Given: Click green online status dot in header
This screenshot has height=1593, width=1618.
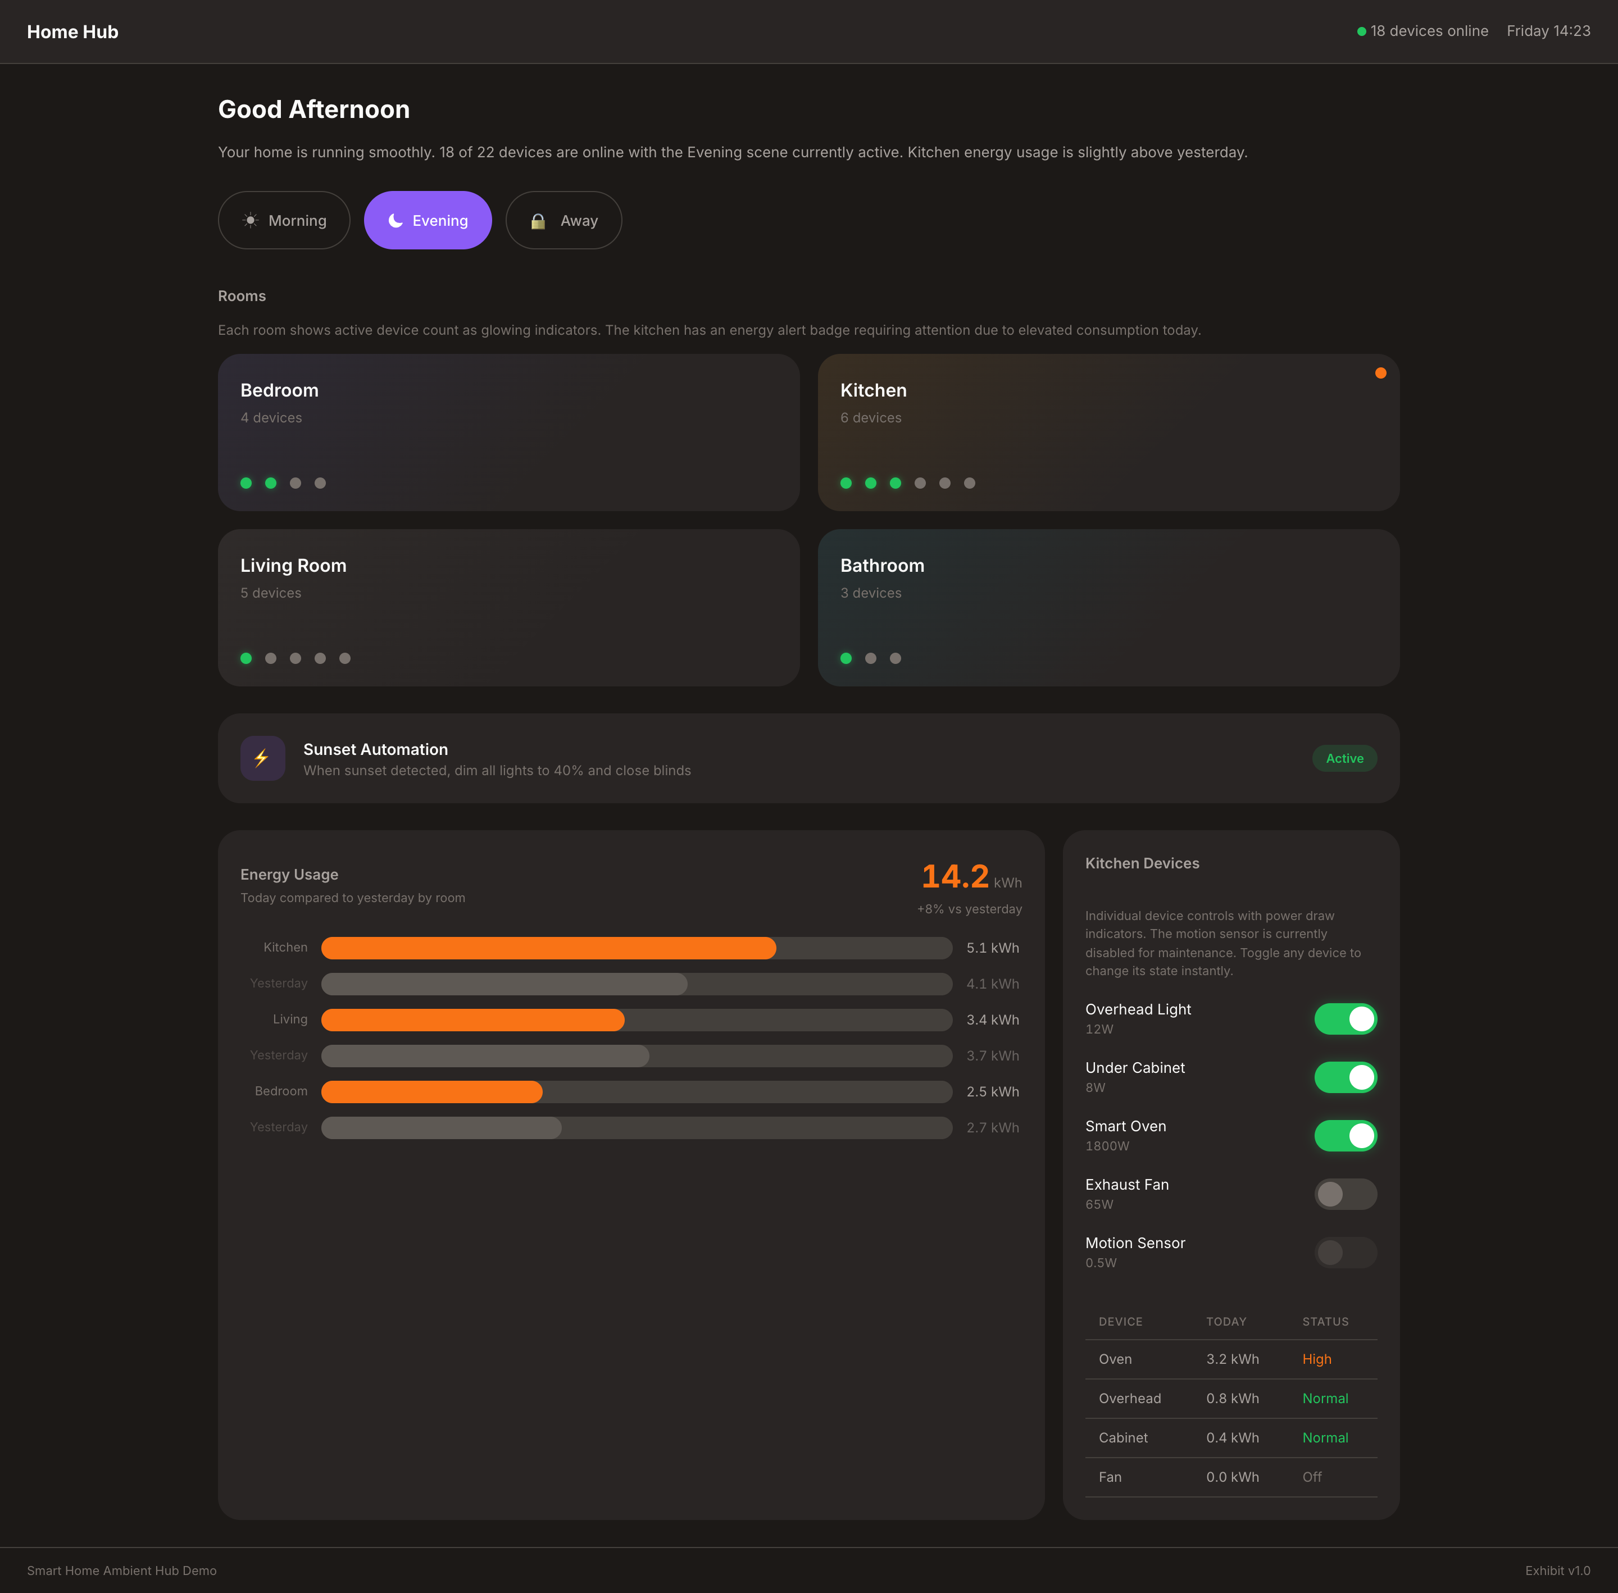Looking at the screenshot, I should 1361,32.
